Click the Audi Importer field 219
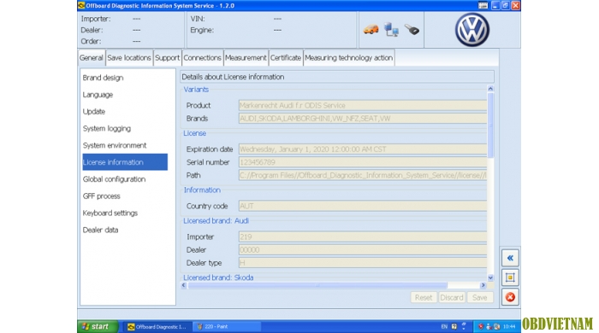Viewport: 599px width, 333px height. pyautogui.click(x=363, y=237)
